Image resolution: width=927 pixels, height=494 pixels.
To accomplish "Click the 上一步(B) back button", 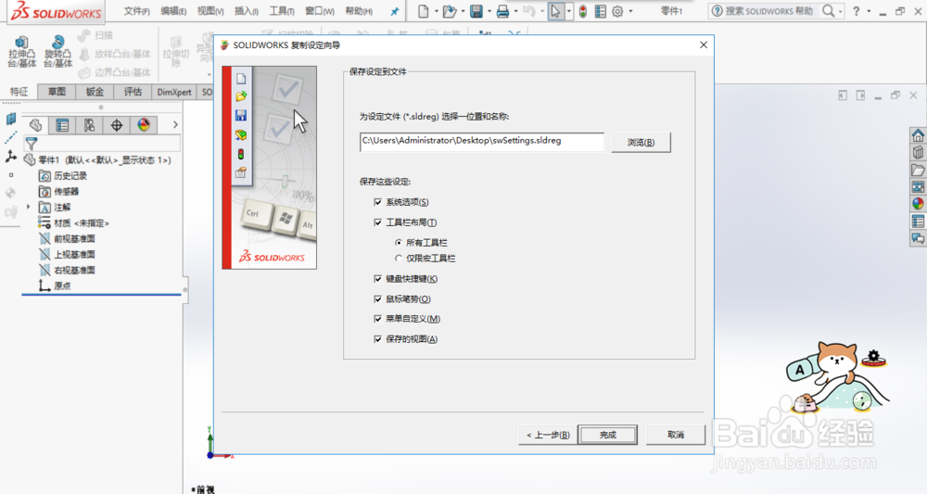I will click(548, 435).
